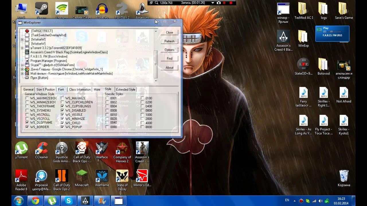This screenshot has height=206, width=367.
Task: Open the TexMod AC I folder
Action: [x=304, y=11]
